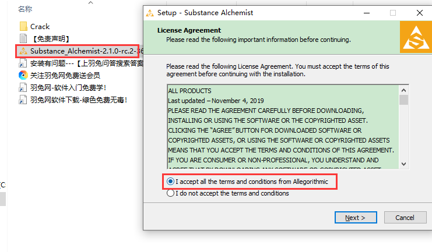The image size is (432, 252).
Task: Click the '【免责声明】' file name
Action: pyautogui.click(x=51, y=39)
